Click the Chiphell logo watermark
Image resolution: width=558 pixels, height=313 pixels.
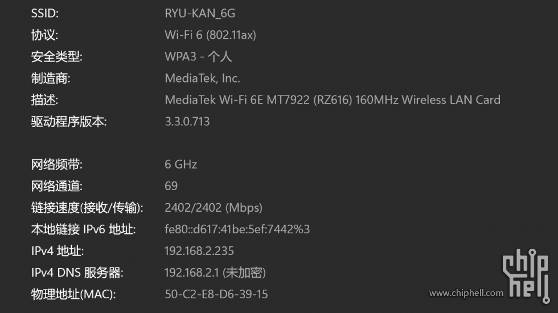526,275
